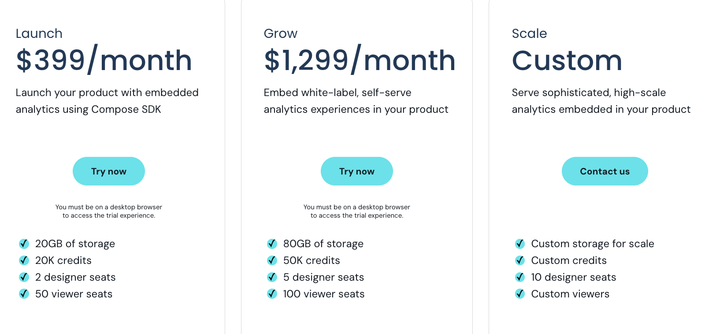Click the checkmark icon beside 10 designer seats

tap(520, 277)
